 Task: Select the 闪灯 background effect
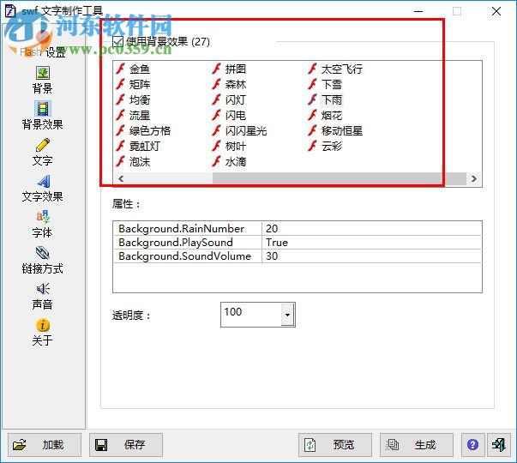pyautogui.click(x=229, y=99)
